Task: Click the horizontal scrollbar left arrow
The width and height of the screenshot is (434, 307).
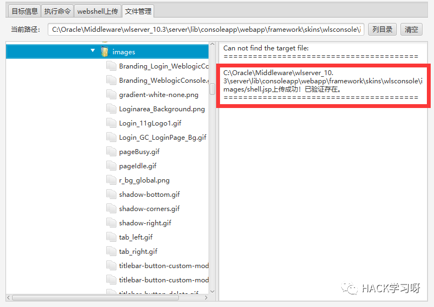Action: point(8,298)
